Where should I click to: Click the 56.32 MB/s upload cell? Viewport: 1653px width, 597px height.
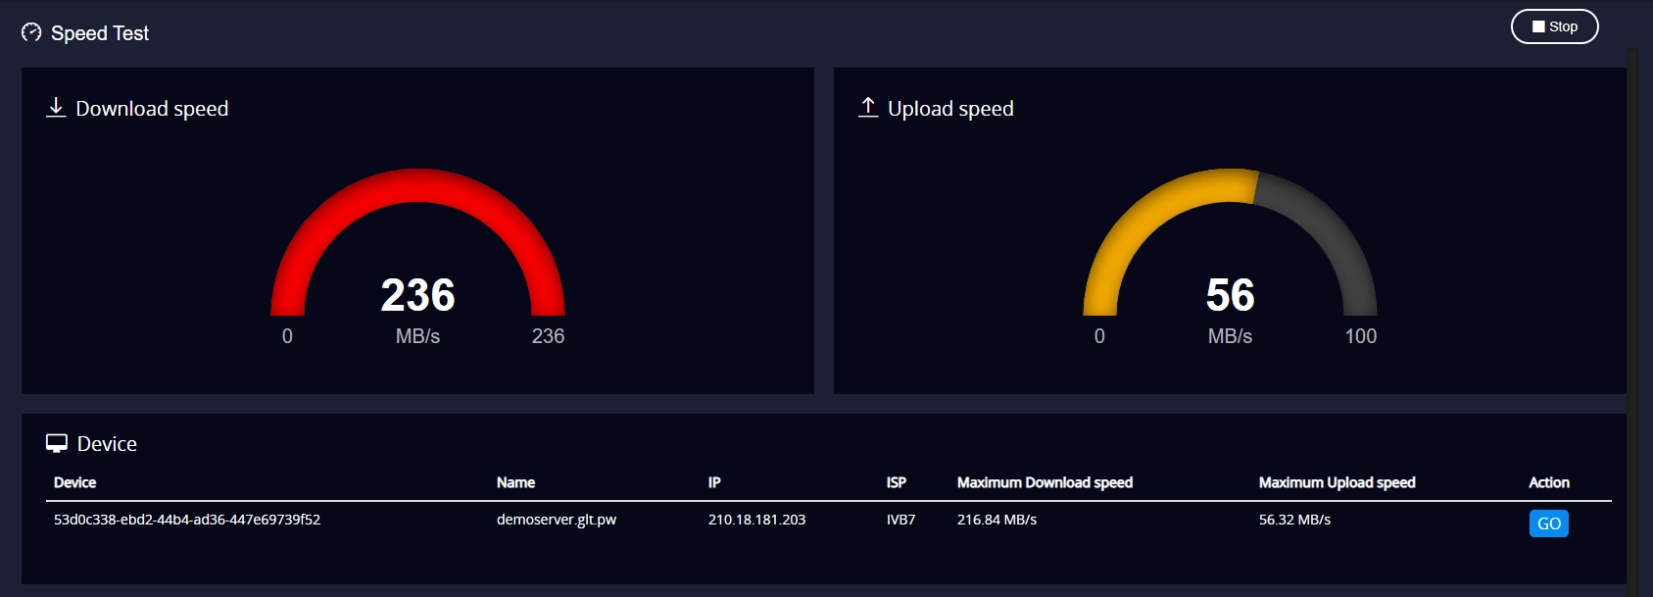coord(1294,520)
